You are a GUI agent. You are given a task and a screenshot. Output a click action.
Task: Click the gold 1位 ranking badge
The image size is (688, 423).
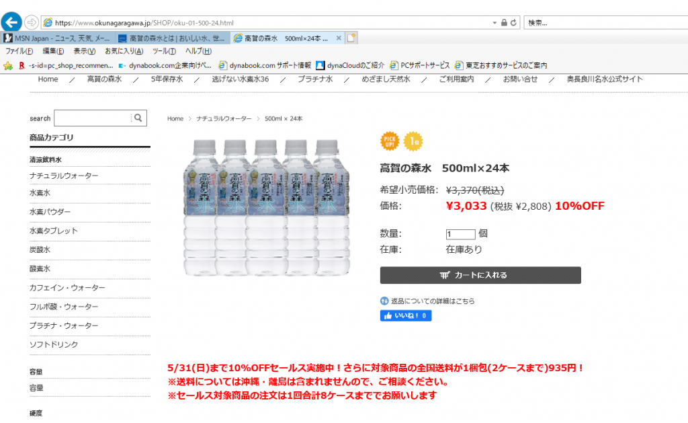pos(413,141)
